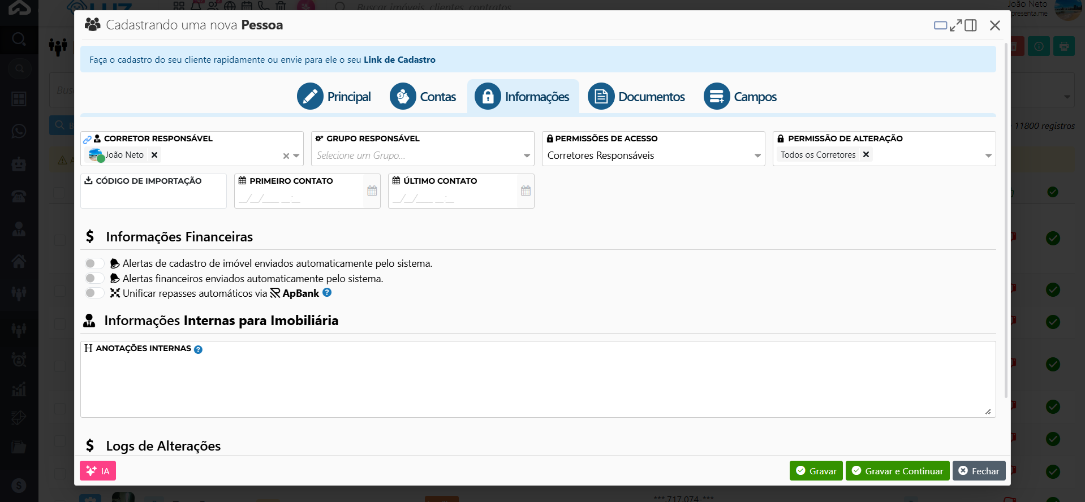Open the search icon in sidebar
Viewport: 1085px width, 502px height.
pos(19,39)
